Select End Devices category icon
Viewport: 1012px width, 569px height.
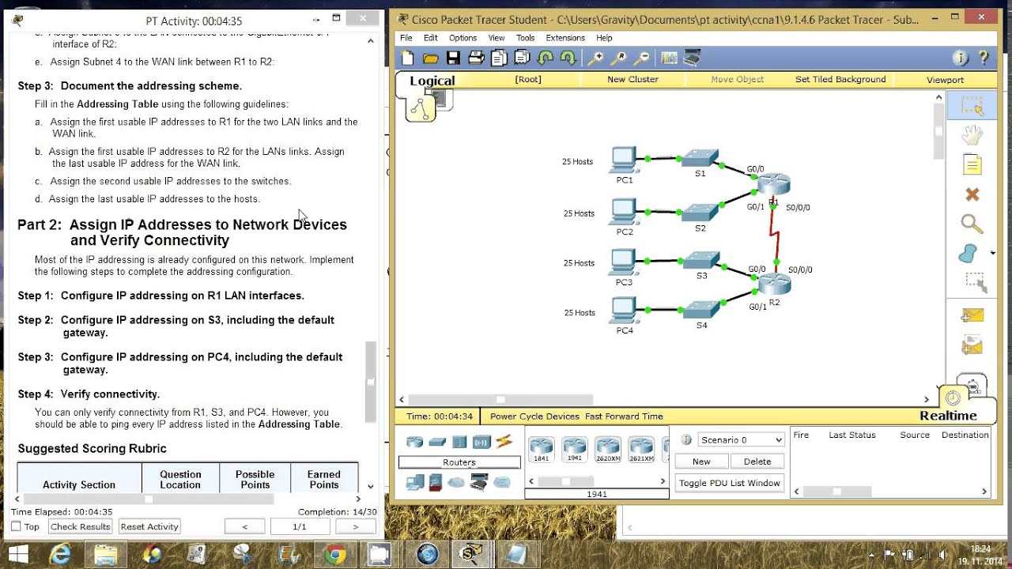(415, 481)
